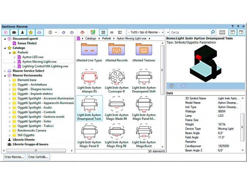Select Light Instr Ayrton Cosmopix-R
This screenshot has height=185, width=247.
click(x=117, y=81)
